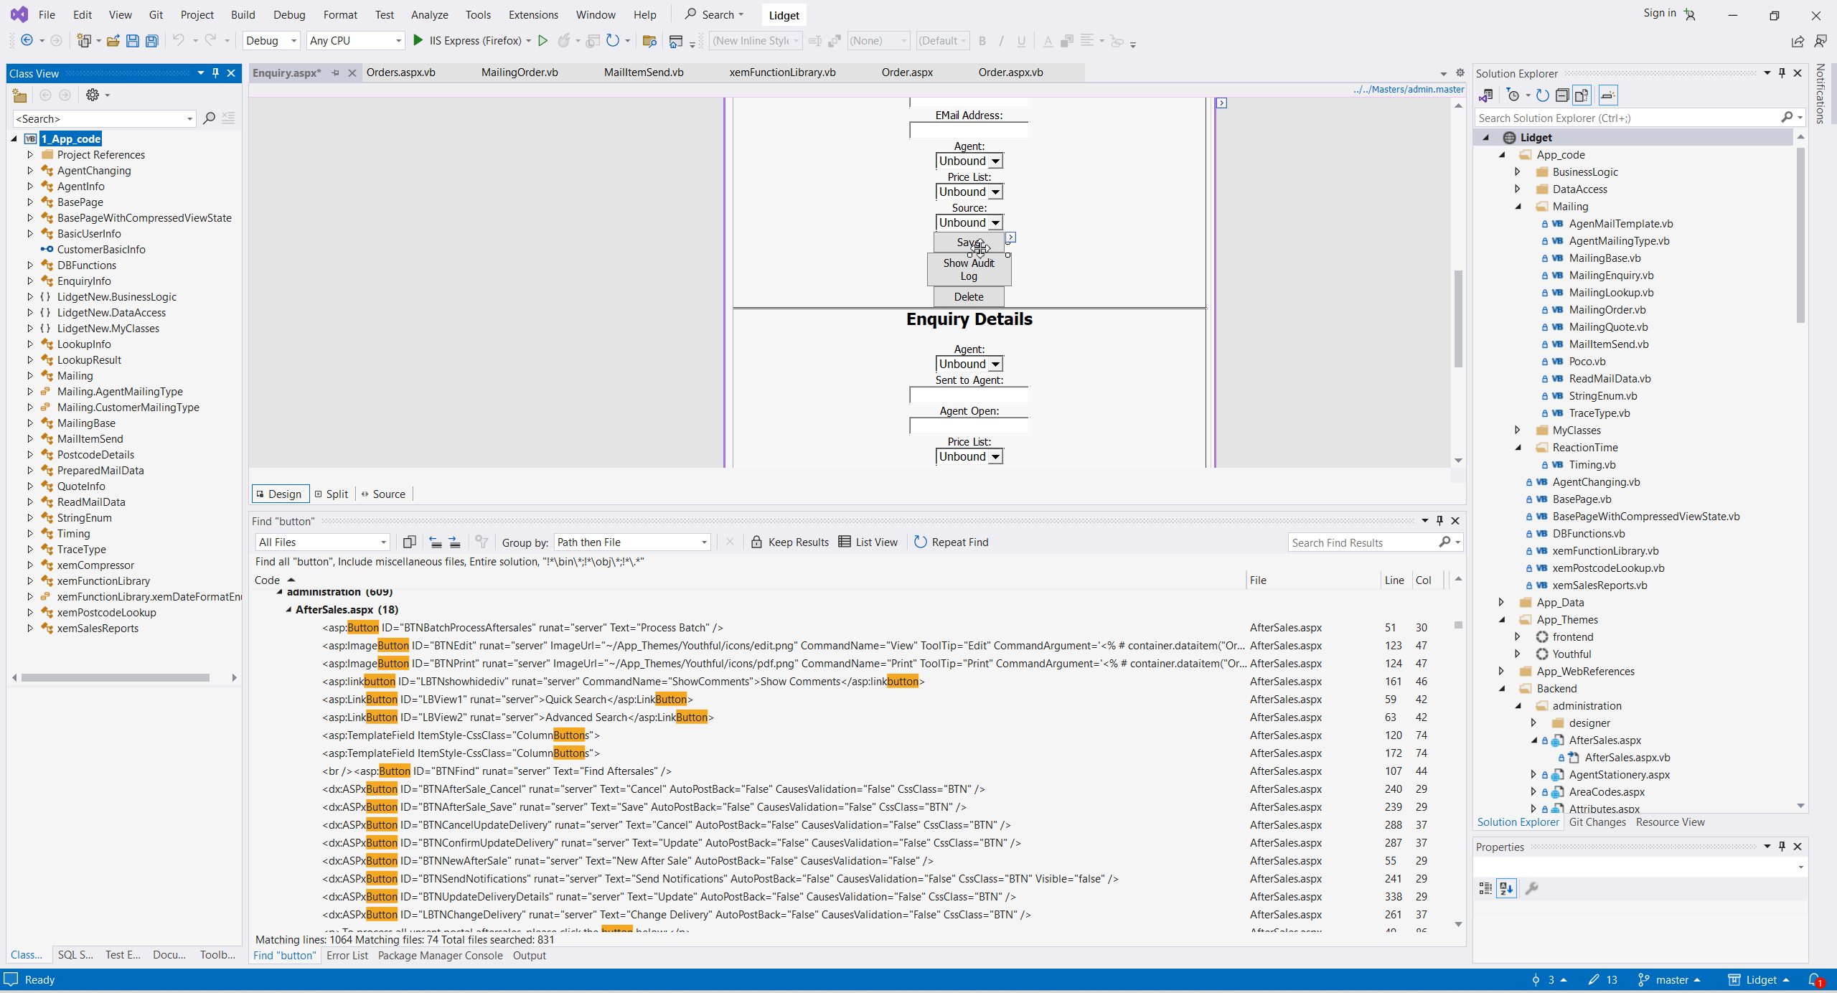Click the Class View search magnifier icon

point(209,118)
